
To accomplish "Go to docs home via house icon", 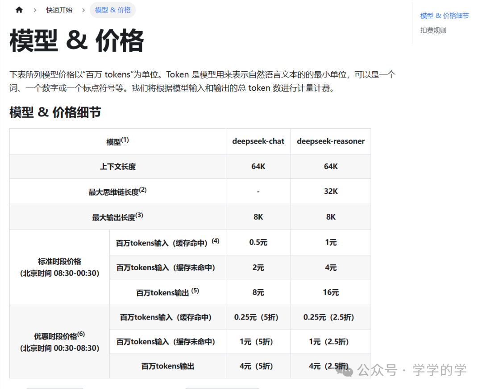I will [x=19, y=10].
